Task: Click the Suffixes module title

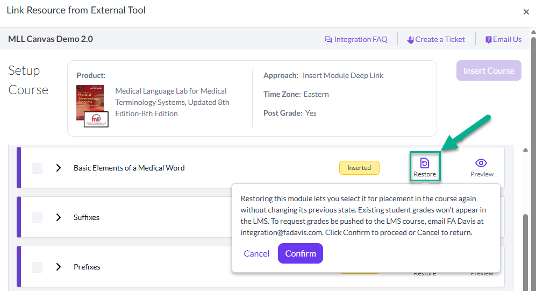Action: 87,217
